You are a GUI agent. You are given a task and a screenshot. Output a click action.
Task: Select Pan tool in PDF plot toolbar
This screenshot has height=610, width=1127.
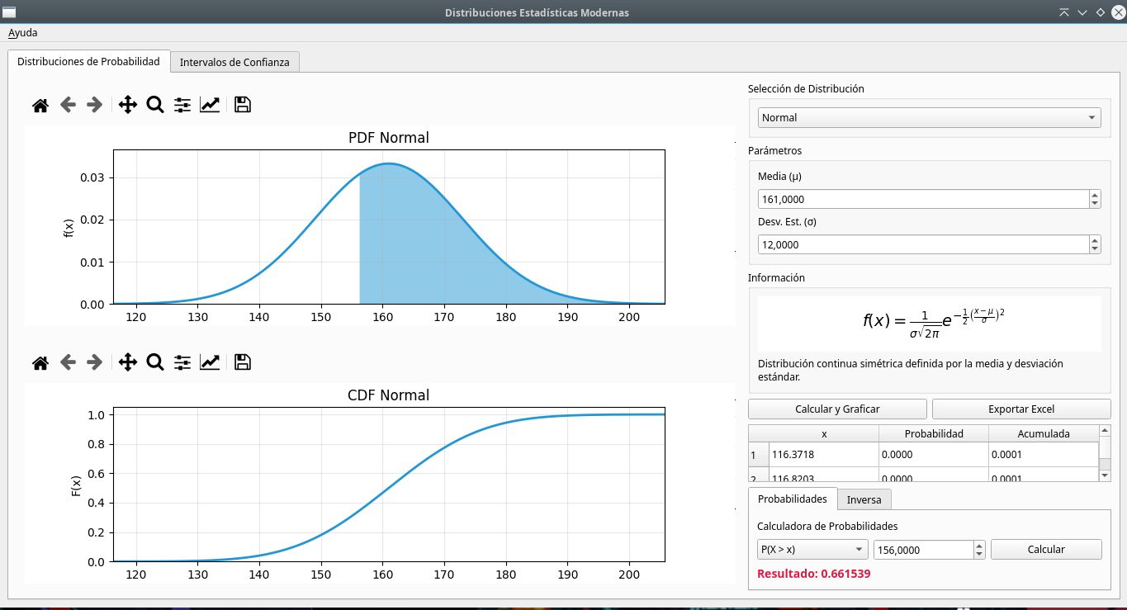(128, 105)
